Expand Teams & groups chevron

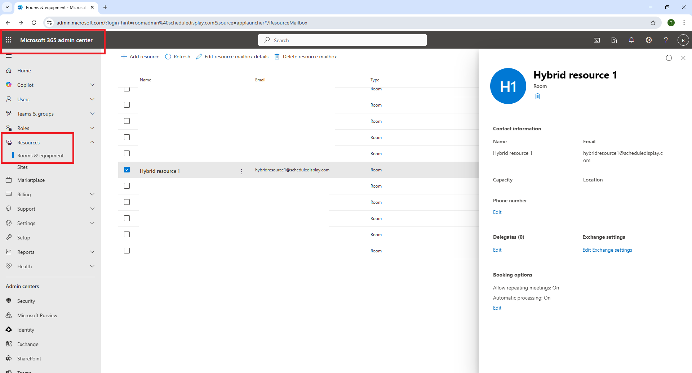[92, 114]
